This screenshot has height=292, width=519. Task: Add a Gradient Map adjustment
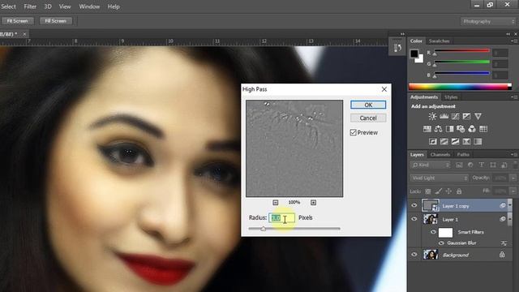[478, 142]
